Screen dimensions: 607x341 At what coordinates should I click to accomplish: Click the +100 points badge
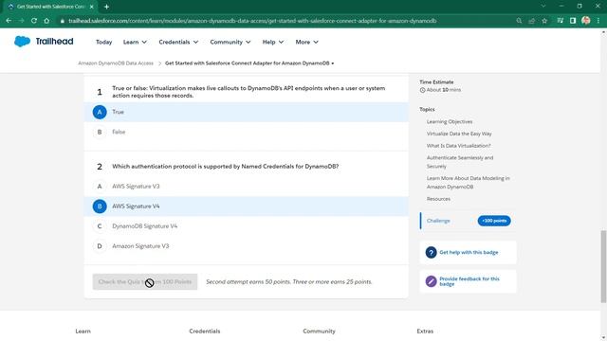(494, 221)
